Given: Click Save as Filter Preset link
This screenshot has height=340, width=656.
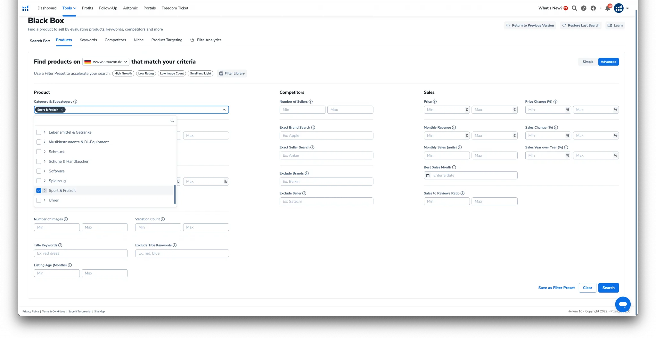Looking at the screenshot, I should click(x=556, y=288).
